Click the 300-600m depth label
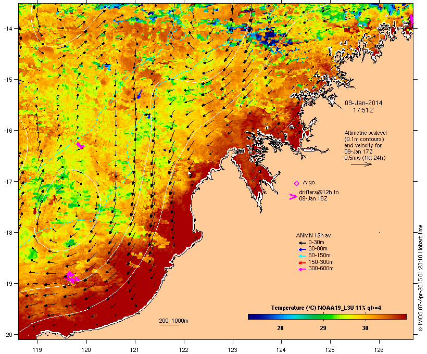The height and width of the screenshot is (354, 427). click(321, 269)
